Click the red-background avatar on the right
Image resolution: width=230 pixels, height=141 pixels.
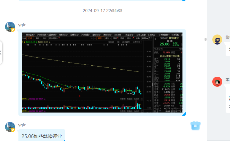tap(217, 82)
